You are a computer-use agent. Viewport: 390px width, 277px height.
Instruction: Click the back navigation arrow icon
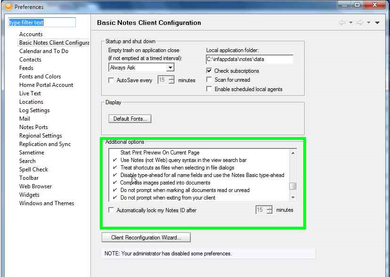point(343,23)
